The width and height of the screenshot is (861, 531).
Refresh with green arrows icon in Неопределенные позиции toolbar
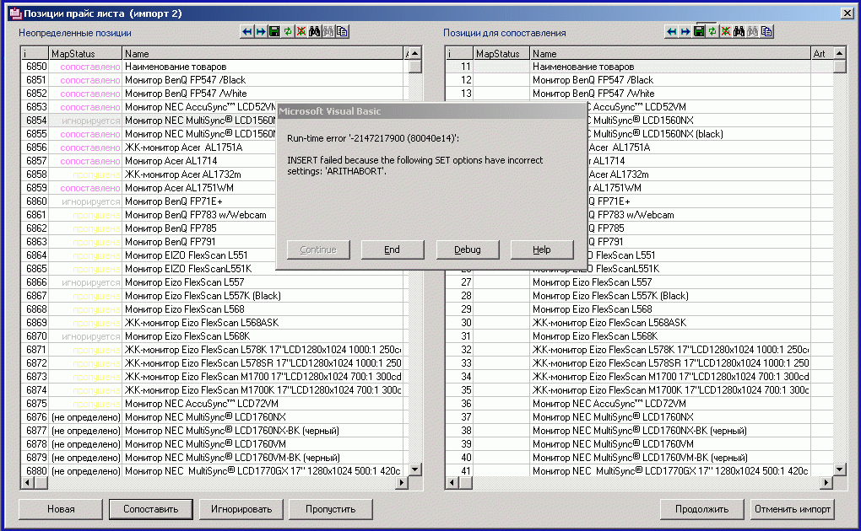pos(287,32)
